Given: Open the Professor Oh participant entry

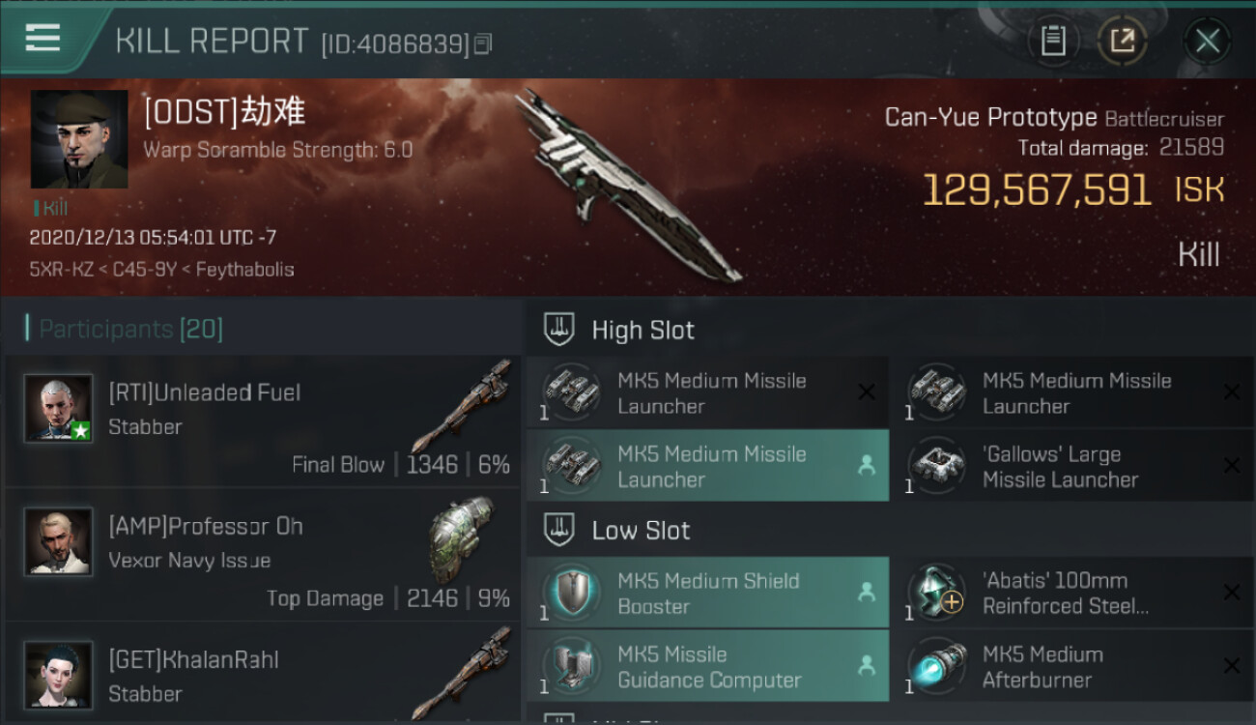Looking at the screenshot, I should [264, 554].
